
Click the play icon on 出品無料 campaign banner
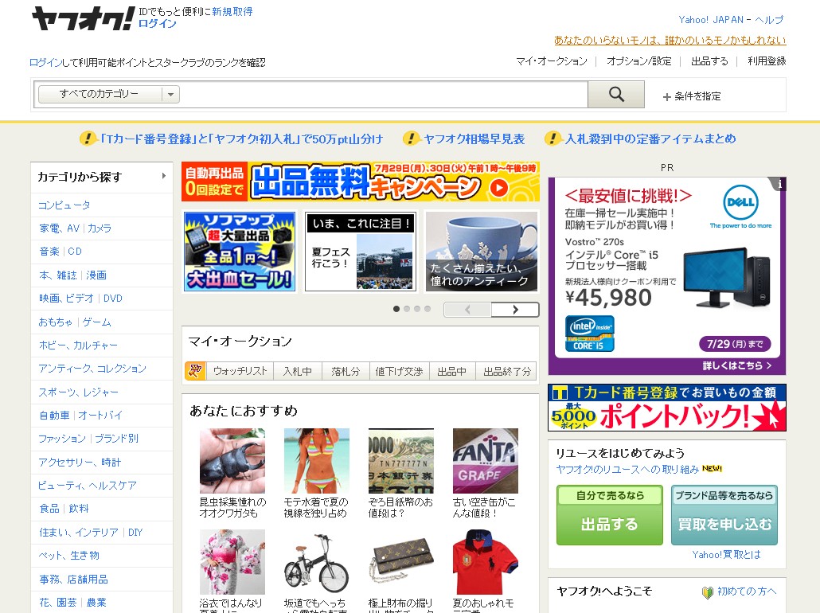point(499,188)
